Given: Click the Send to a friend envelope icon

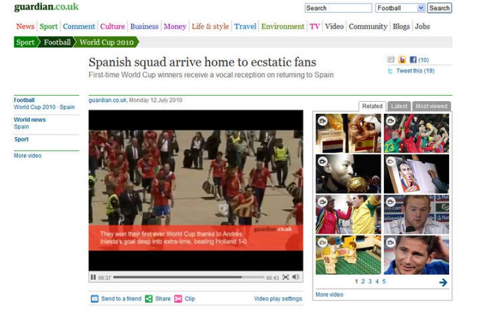Looking at the screenshot, I should [95, 299].
